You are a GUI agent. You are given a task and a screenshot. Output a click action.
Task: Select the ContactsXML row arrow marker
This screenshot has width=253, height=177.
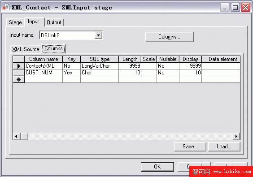(18, 66)
